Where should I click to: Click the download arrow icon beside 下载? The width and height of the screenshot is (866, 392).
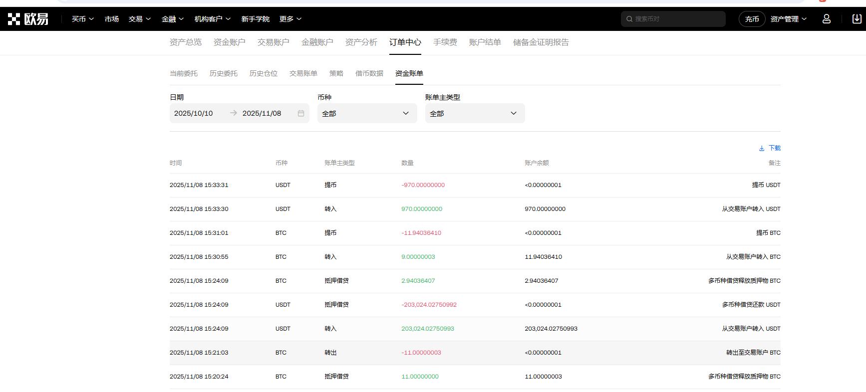pos(762,148)
